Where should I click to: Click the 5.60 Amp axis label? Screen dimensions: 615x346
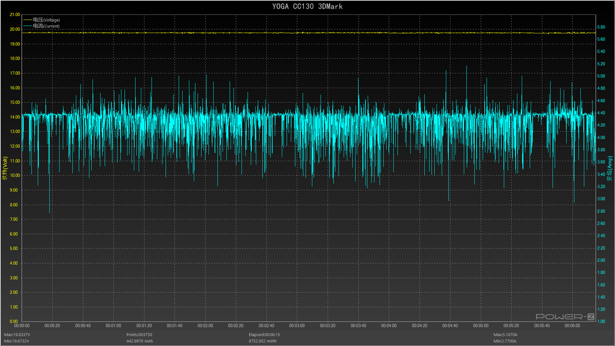pos(601,39)
